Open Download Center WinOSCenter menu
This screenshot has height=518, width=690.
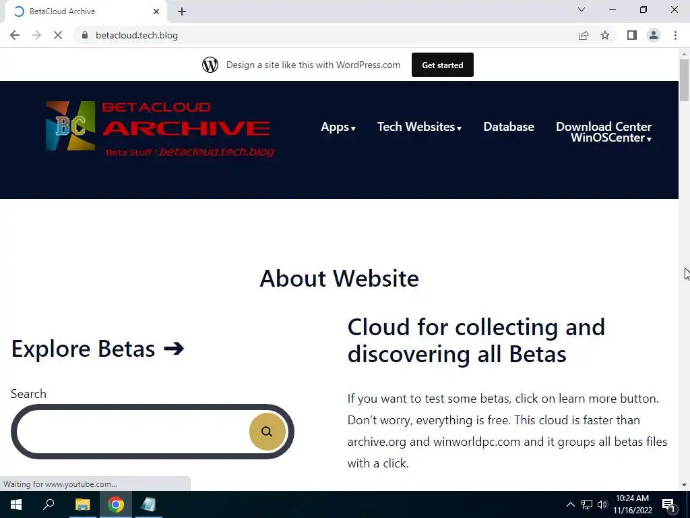(x=603, y=132)
